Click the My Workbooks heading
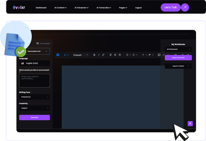The image size is (206, 141). coord(178,44)
